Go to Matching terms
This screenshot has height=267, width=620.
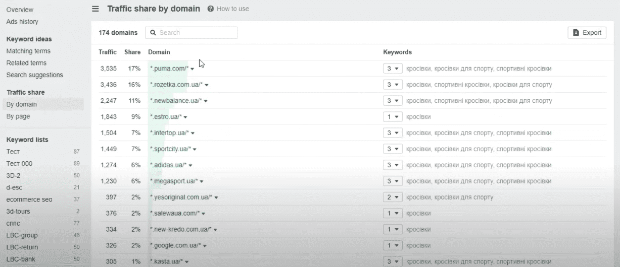tap(28, 51)
